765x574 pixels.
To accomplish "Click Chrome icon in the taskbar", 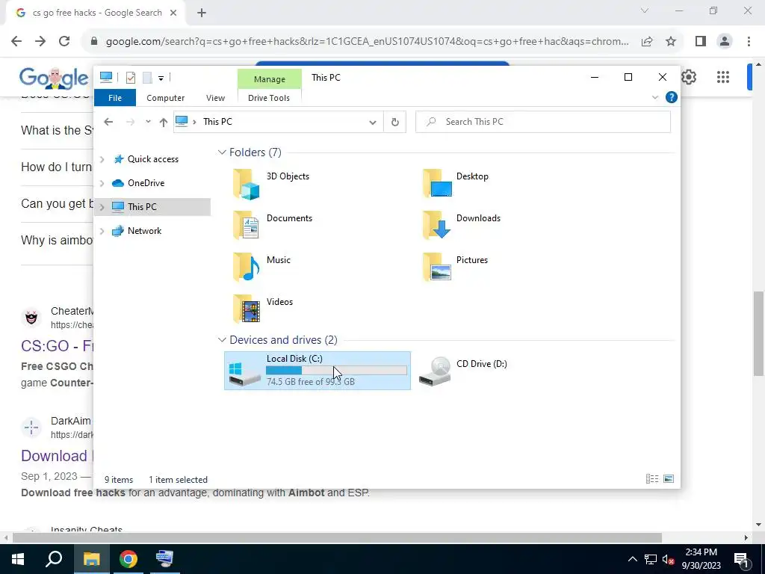I will pyautogui.click(x=128, y=559).
